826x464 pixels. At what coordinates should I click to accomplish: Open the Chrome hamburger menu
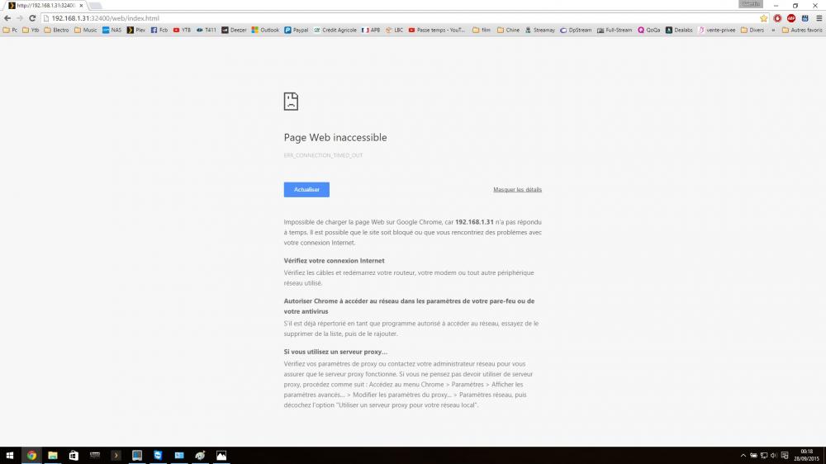tap(819, 18)
